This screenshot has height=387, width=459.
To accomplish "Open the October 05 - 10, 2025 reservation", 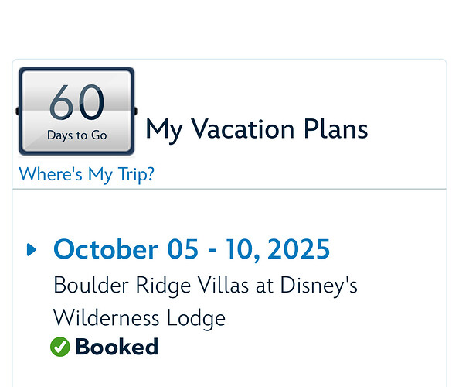I will click(192, 249).
